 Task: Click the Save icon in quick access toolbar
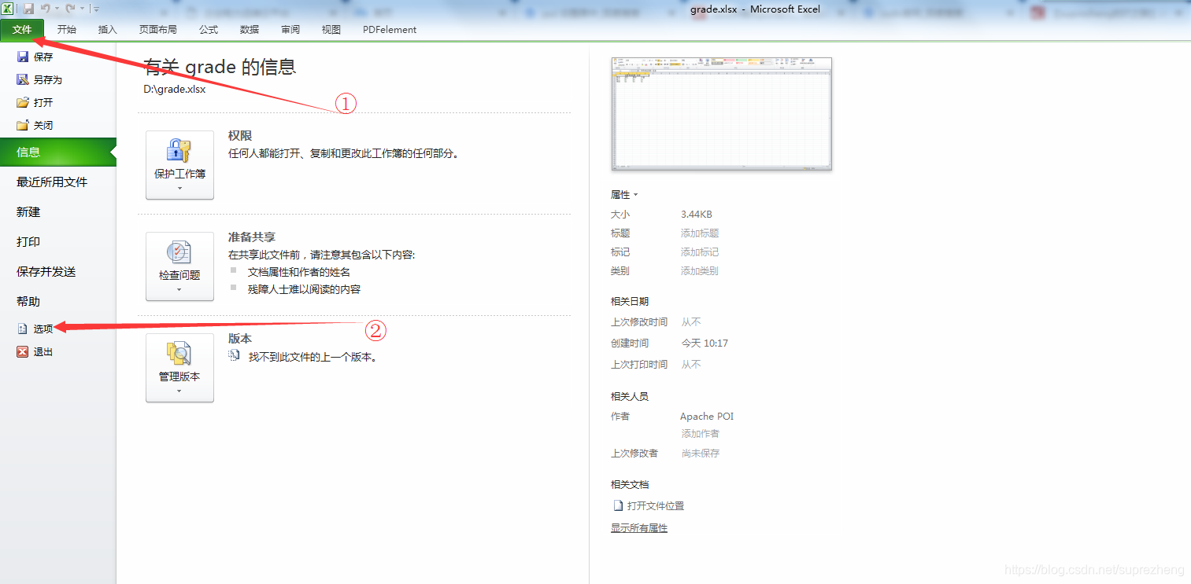[x=28, y=9]
